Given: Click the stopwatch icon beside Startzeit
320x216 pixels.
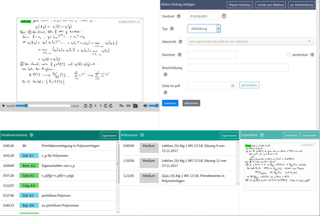Looking at the screenshot, I should (224, 16).
